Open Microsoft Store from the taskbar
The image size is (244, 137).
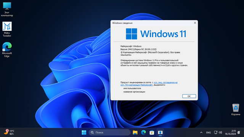pos(152,132)
